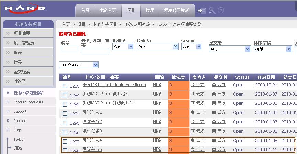297x154 pixels.
Task: Open task 开发MS Project PlugIn For Gforge
Action: tap(114, 85)
